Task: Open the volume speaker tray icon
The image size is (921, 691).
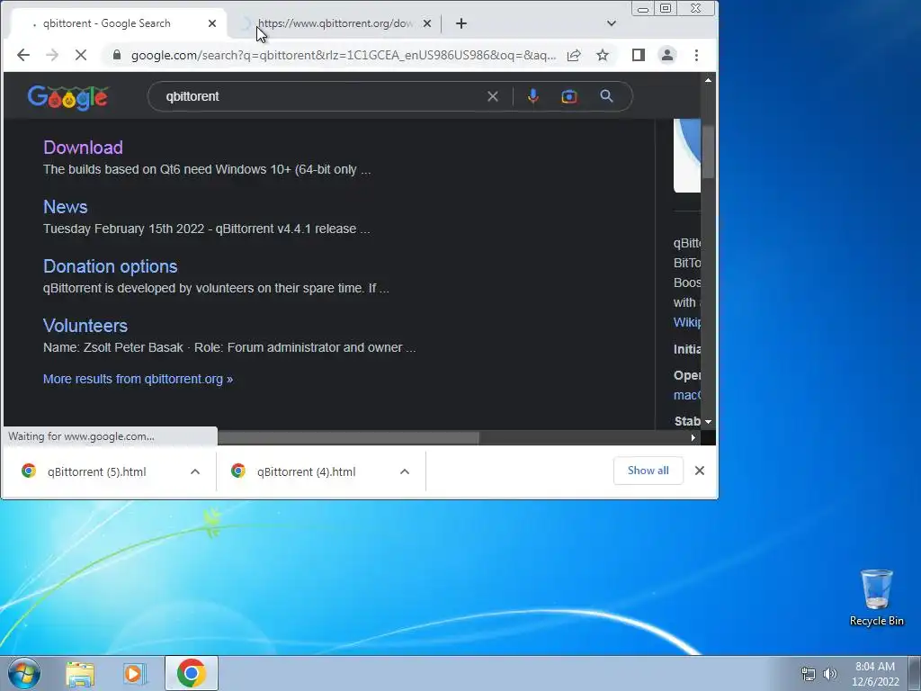Action: point(830,674)
